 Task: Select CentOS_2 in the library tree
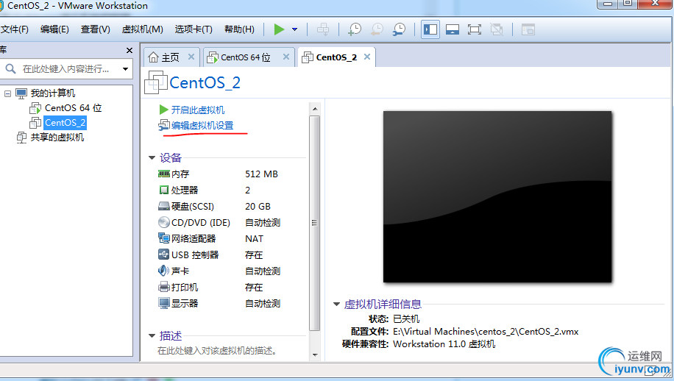[x=65, y=123]
